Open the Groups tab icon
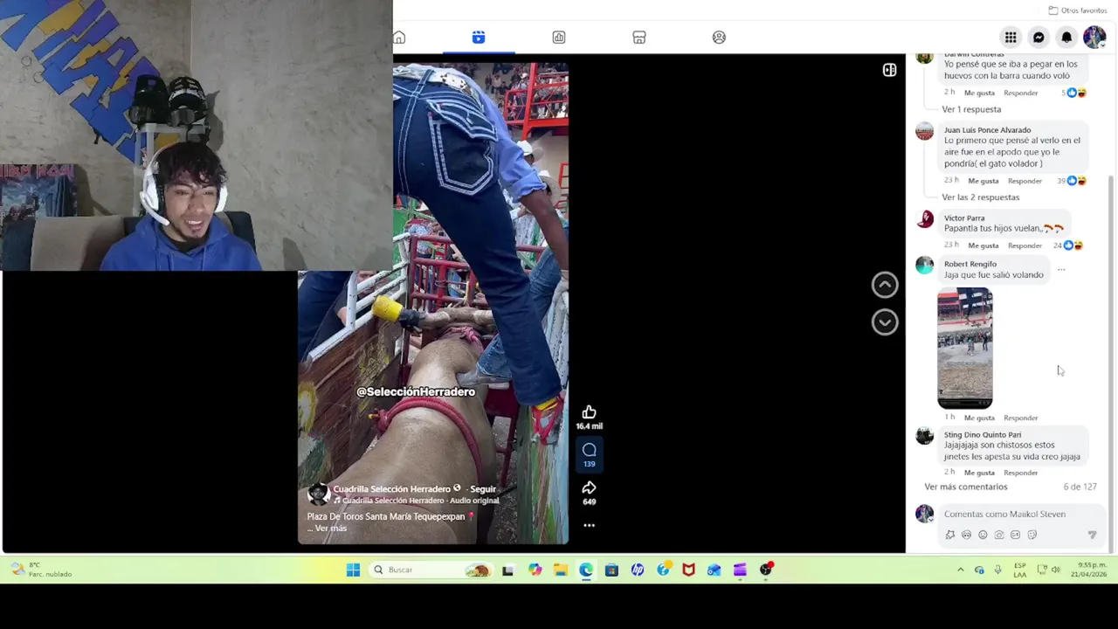This screenshot has height=629, width=1118. pyautogui.click(x=719, y=38)
